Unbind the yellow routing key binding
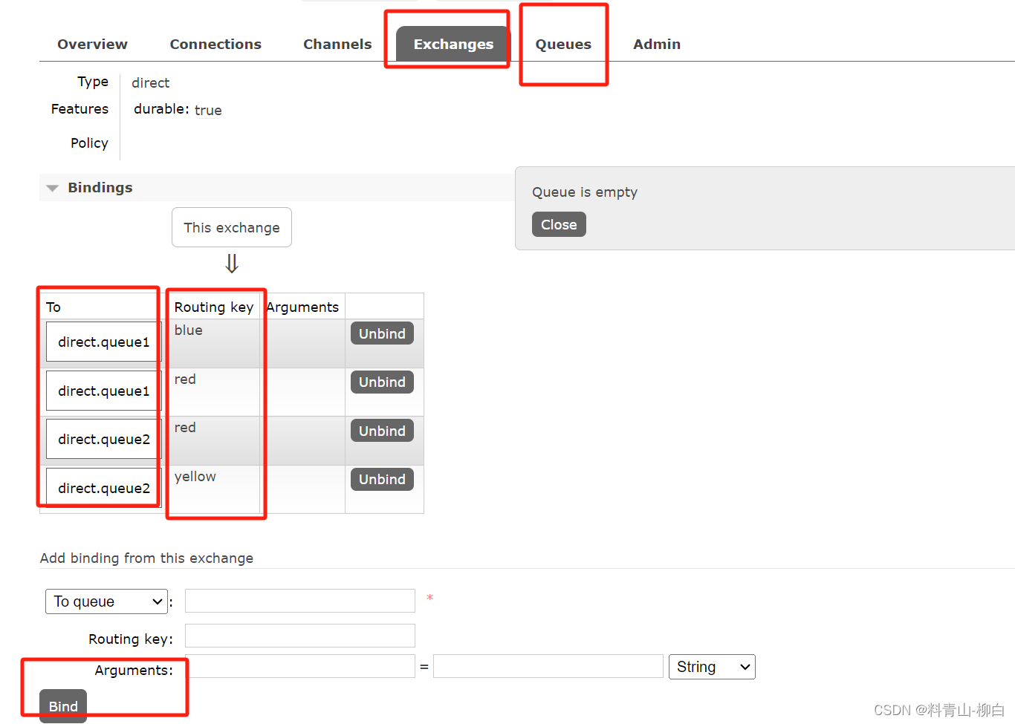The image size is (1015, 724). pyautogui.click(x=382, y=479)
